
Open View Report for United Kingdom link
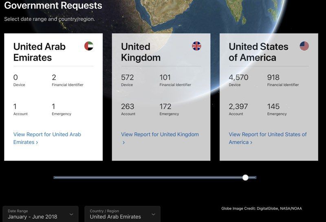pos(160,138)
